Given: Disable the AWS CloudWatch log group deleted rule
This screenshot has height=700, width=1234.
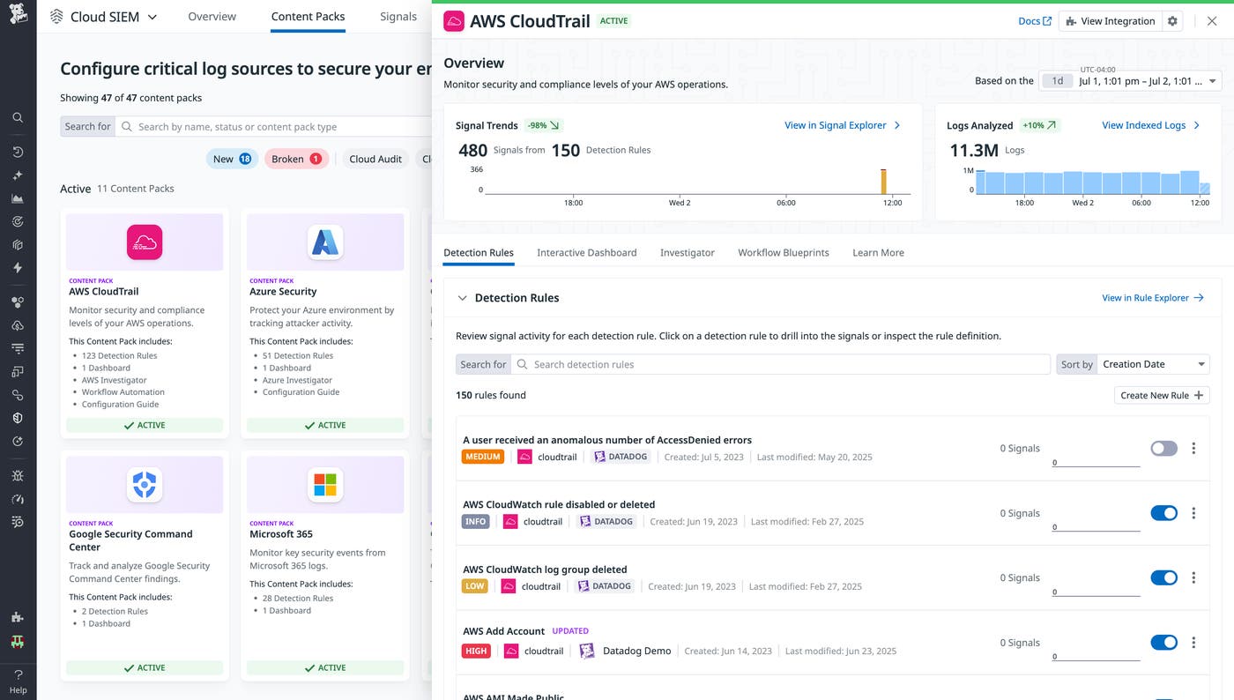Looking at the screenshot, I should coord(1163,577).
